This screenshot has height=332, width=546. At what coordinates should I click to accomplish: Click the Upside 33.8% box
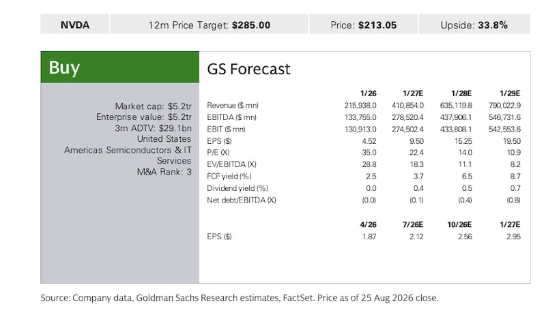click(474, 25)
